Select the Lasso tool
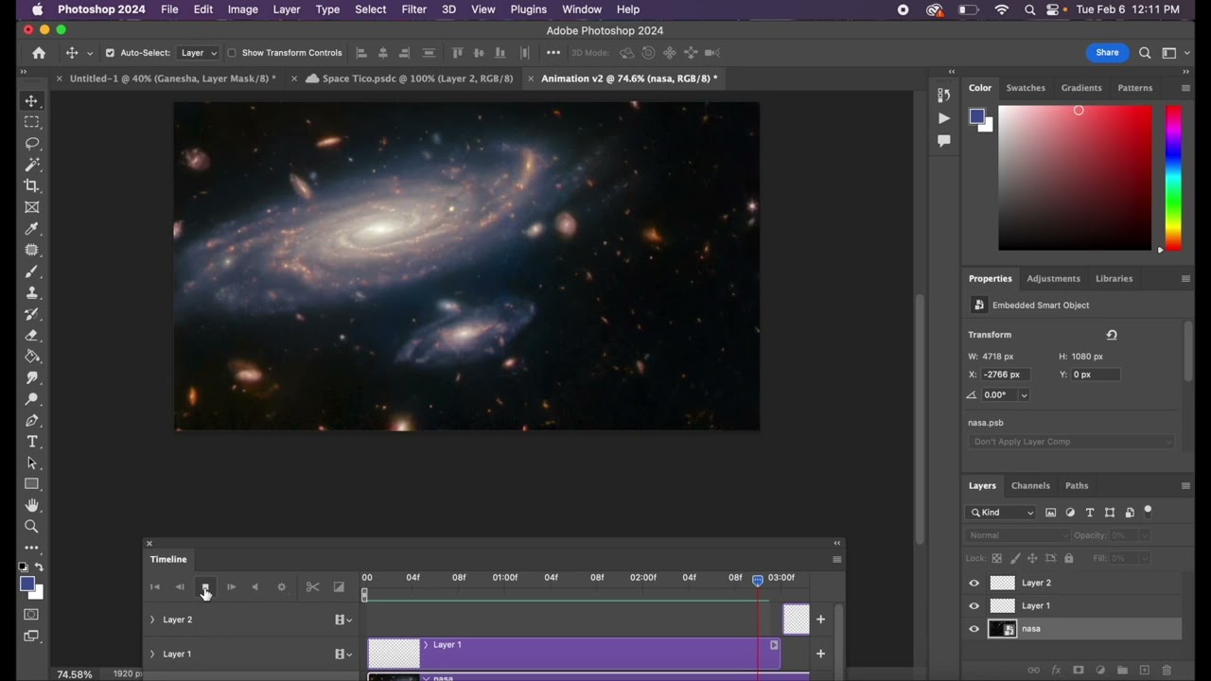Viewport: 1211px width, 681px height. click(x=31, y=144)
